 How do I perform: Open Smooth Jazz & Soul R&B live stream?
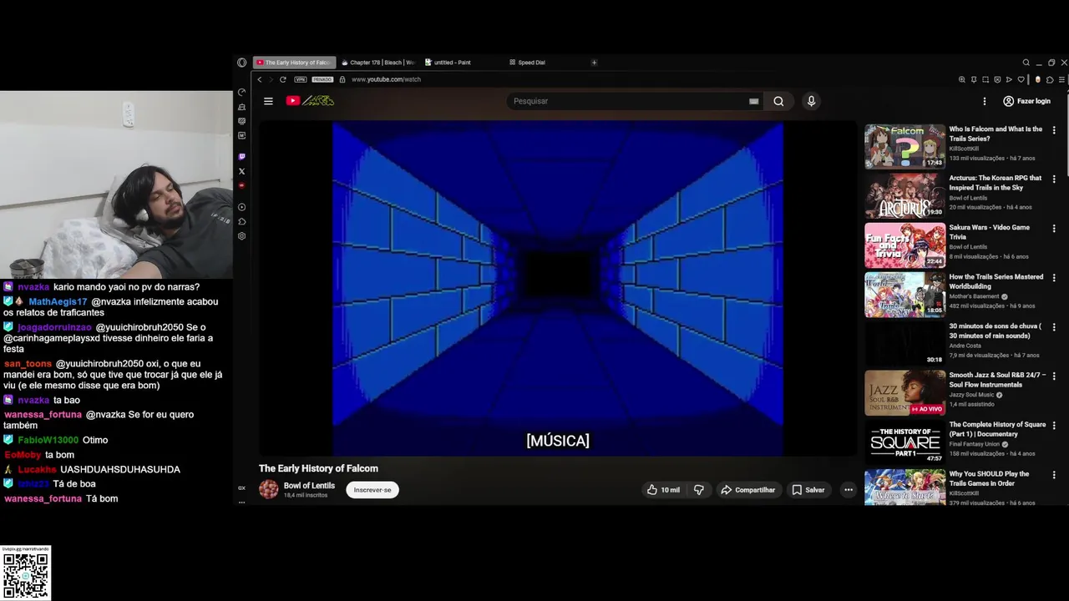tap(905, 393)
